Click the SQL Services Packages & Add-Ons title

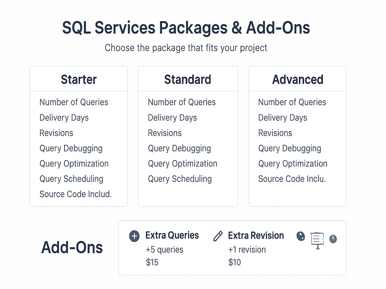(x=186, y=27)
